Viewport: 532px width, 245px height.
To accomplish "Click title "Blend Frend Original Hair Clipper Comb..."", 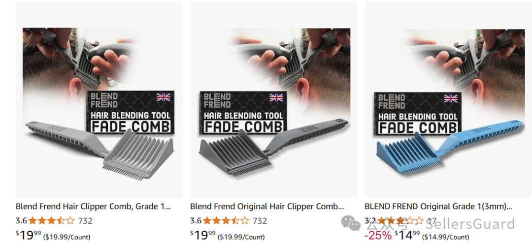I will 267,206.
